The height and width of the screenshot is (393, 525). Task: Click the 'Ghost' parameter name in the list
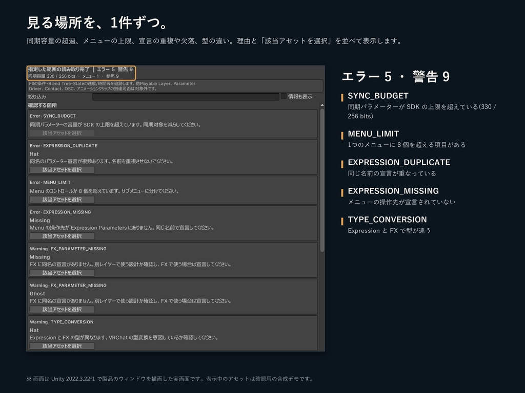[x=37, y=294]
